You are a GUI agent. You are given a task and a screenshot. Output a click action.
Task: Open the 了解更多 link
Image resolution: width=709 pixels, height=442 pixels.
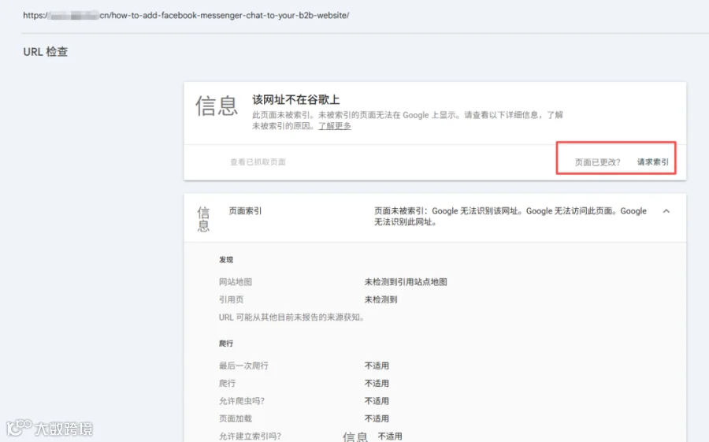tap(335, 126)
